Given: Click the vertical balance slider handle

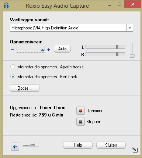Looking at the screenshot, I should coord(132,56).
